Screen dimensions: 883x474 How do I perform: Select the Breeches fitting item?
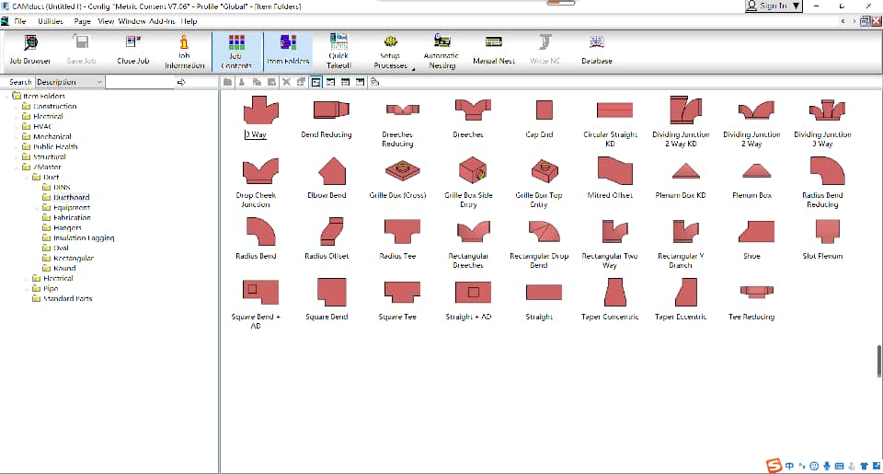coord(468,119)
